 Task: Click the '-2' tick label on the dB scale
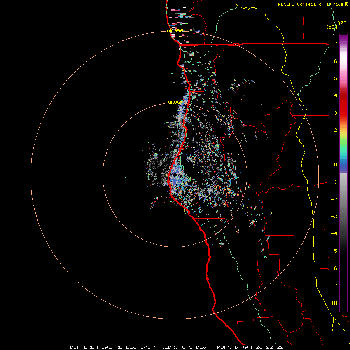point(334,199)
